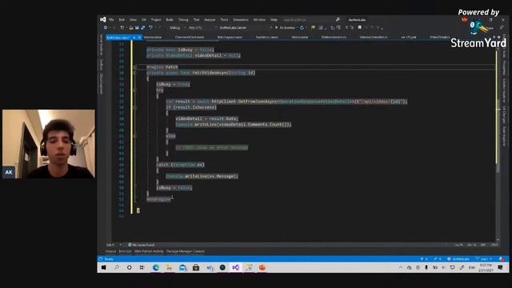512x288 pixels.
Task: Switch to CommentCard razor tab
Action: click(190, 38)
